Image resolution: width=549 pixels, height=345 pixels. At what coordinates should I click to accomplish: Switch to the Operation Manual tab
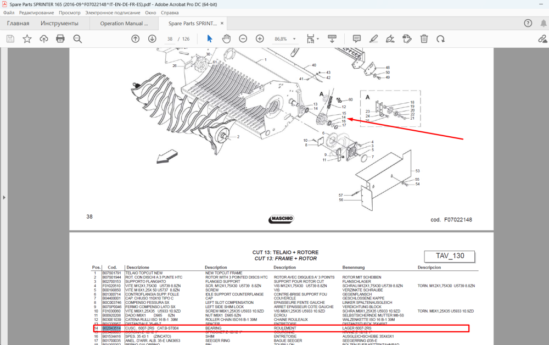click(x=124, y=24)
